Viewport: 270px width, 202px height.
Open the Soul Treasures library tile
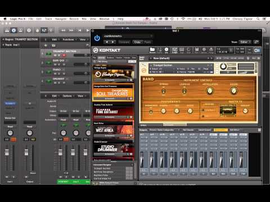113,93
